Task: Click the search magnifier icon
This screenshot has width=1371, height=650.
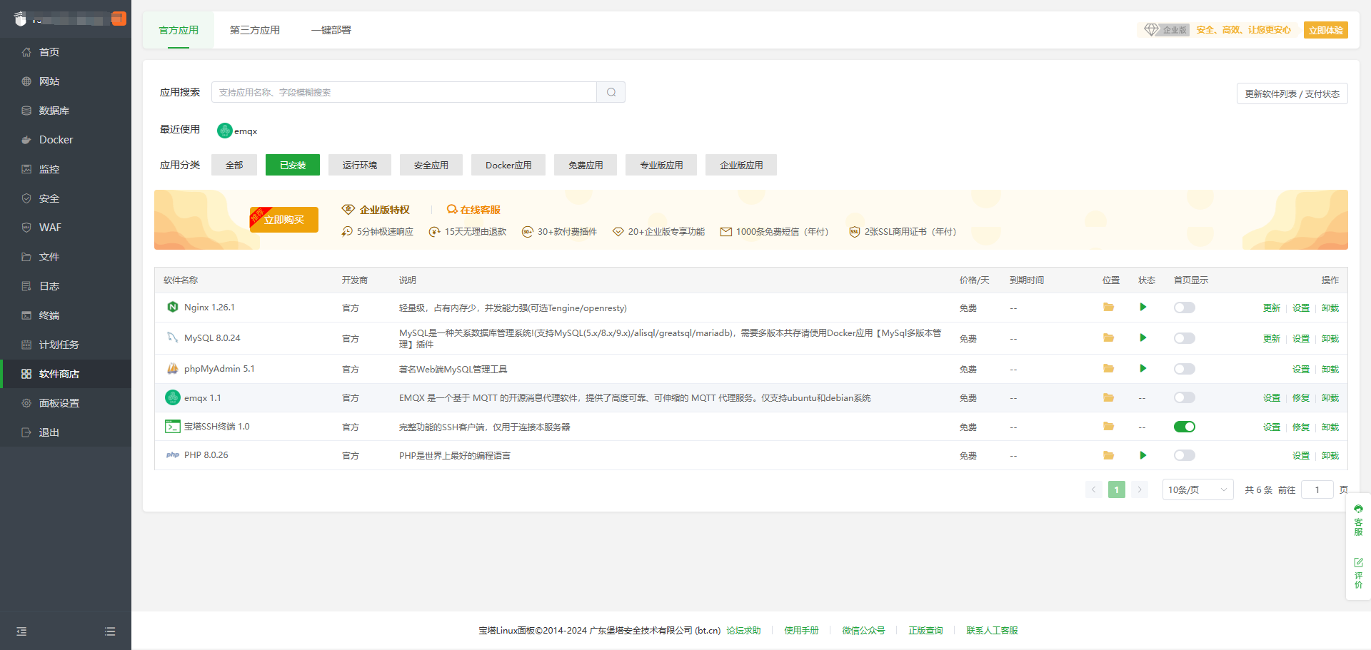Action: pos(611,92)
